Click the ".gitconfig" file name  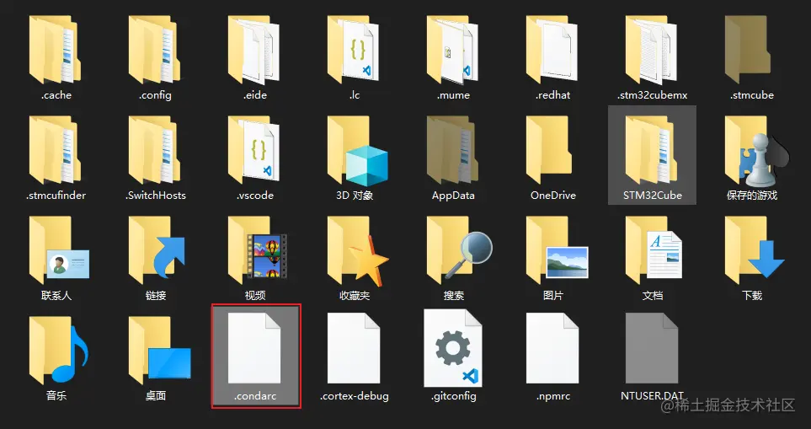click(x=453, y=396)
